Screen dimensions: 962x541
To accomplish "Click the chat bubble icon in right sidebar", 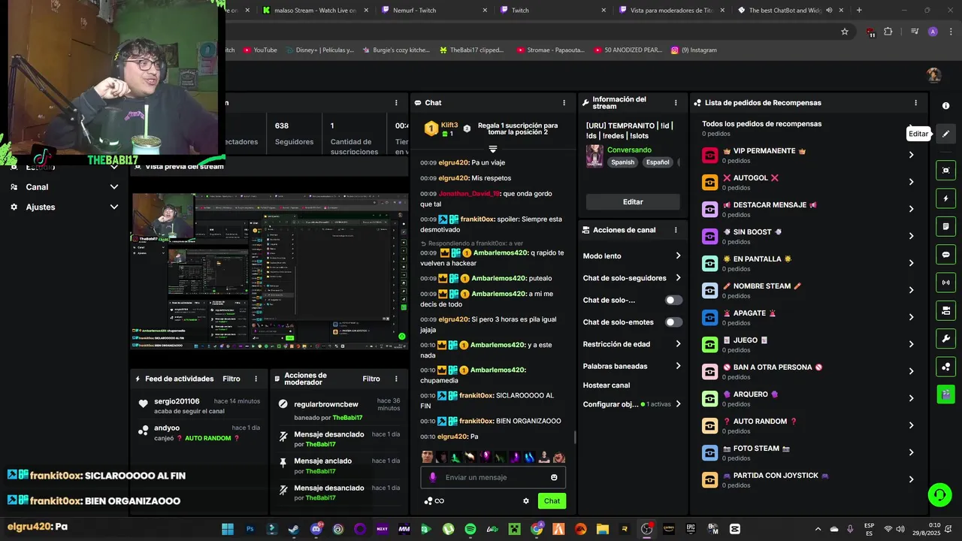I will tap(945, 255).
